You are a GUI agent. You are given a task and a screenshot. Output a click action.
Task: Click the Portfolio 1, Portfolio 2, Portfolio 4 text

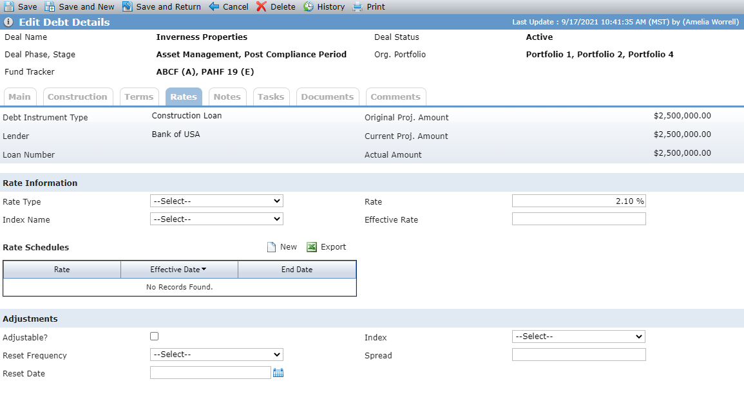click(600, 55)
